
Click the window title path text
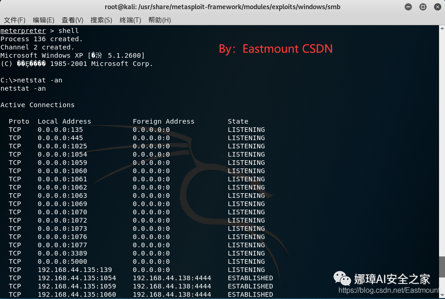pos(222,7)
